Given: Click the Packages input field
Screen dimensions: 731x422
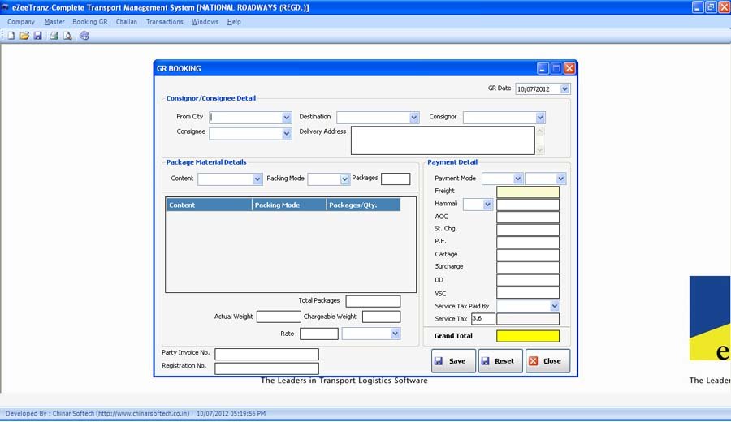Looking at the screenshot, I should pyautogui.click(x=396, y=179).
